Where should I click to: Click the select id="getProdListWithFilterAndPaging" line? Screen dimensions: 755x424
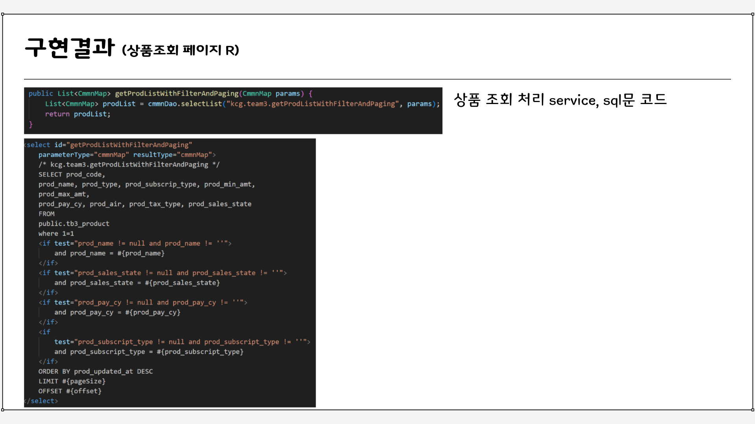109,145
